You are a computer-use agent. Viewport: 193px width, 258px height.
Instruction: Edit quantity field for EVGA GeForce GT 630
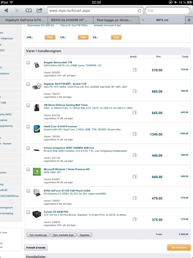[x=135, y=198]
